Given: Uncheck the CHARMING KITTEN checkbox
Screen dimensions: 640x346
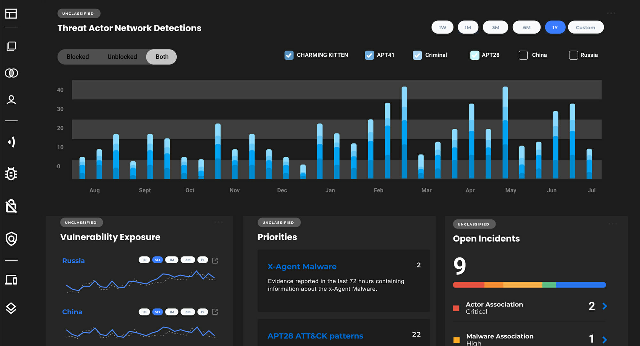Looking at the screenshot, I should click(289, 55).
